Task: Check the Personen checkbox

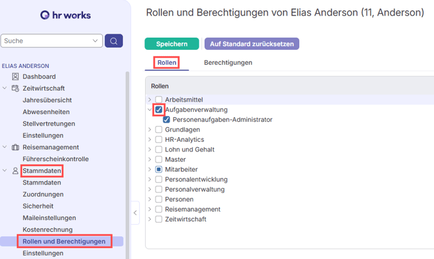Action: [159, 199]
